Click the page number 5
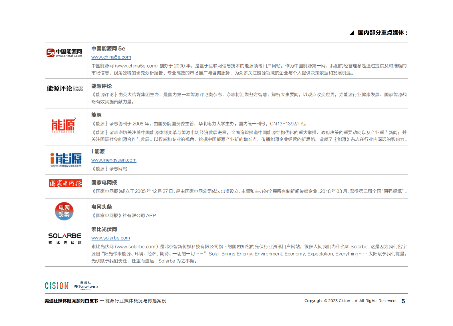 403,301
